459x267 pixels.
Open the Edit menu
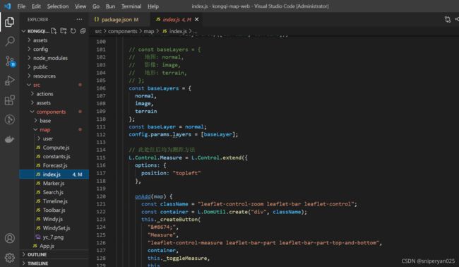pos(36,6)
